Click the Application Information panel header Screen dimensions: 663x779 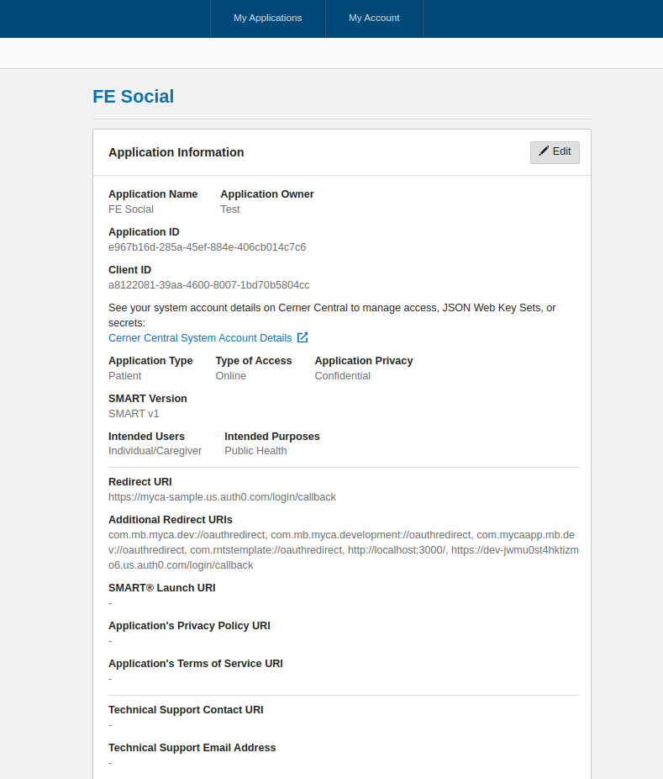(x=176, y=152)
